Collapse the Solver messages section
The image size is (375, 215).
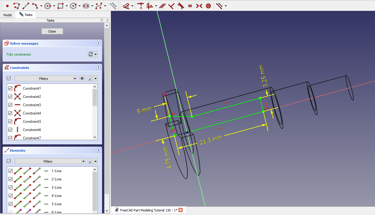[98, 43]
